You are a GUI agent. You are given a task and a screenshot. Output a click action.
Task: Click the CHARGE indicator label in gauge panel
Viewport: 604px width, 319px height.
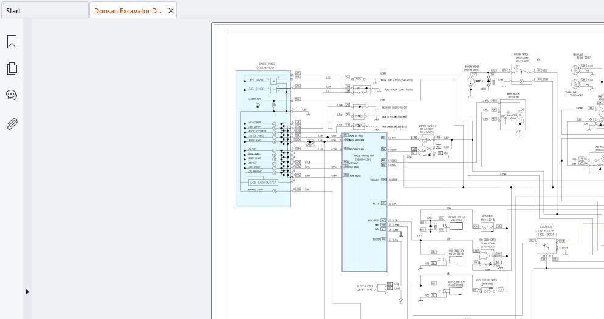[x=252, y=149]
